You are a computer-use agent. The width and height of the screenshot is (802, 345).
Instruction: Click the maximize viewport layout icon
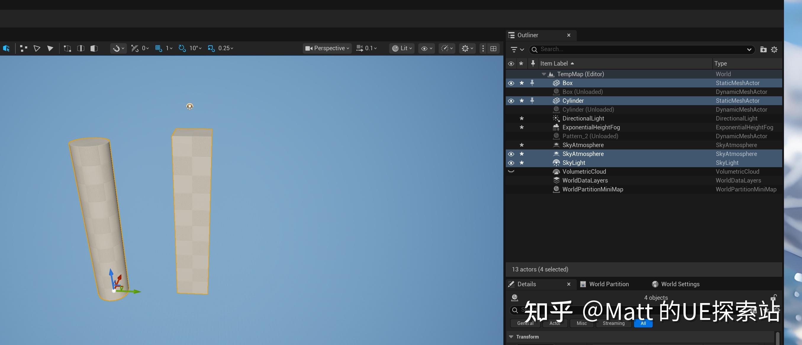coord(493,48)
